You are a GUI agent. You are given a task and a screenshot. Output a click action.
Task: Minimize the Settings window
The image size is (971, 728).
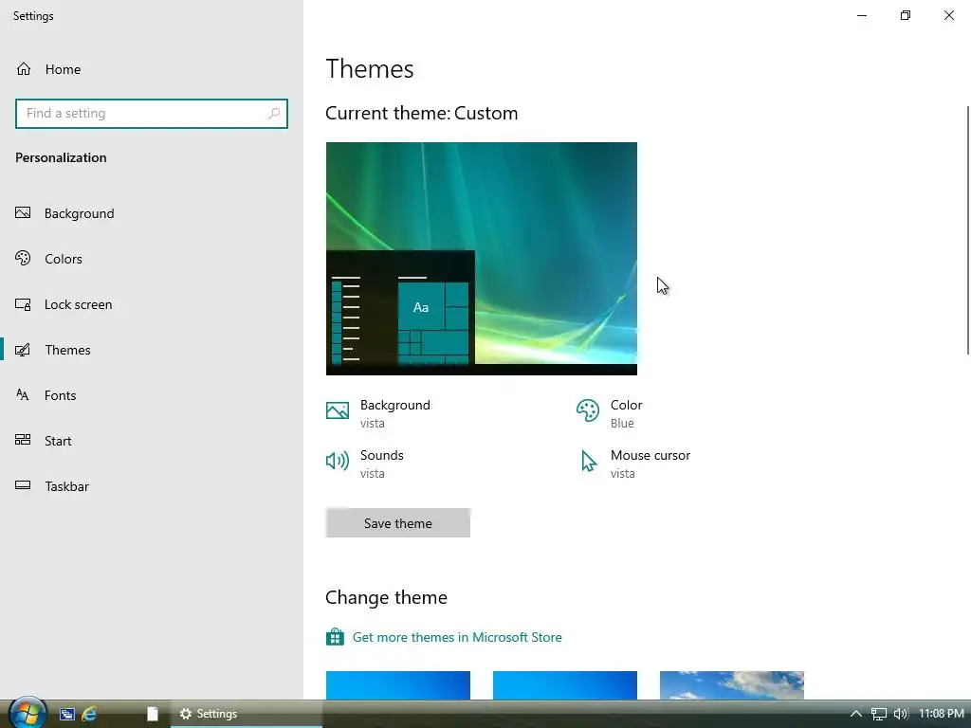pyautogui.click(x=862, y=15)
